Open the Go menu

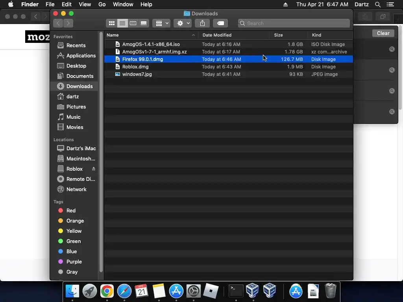(102, 4)
